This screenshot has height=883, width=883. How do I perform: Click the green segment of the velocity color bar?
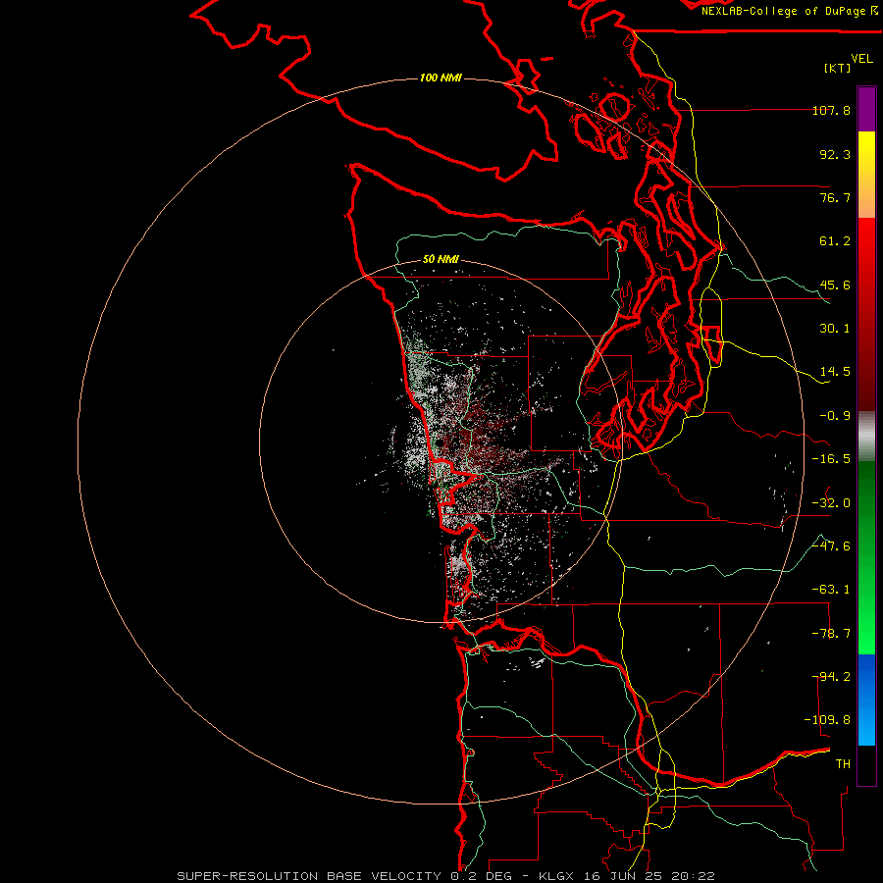pos(866,557)
